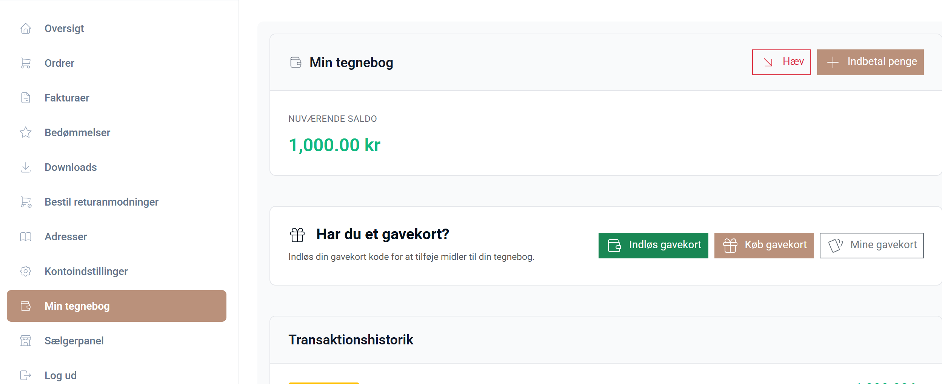Viewport: 942px width, 384px height.
Task: Open the Mine gavekort button
Action: click(x=872, y=246)
